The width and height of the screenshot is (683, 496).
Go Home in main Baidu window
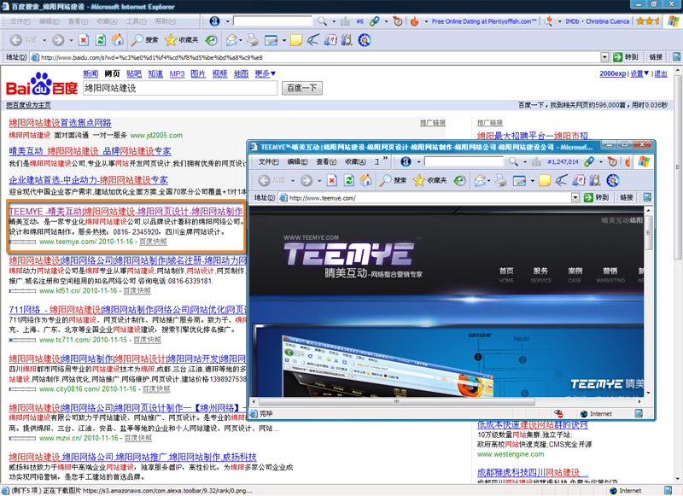coord(117,40)
